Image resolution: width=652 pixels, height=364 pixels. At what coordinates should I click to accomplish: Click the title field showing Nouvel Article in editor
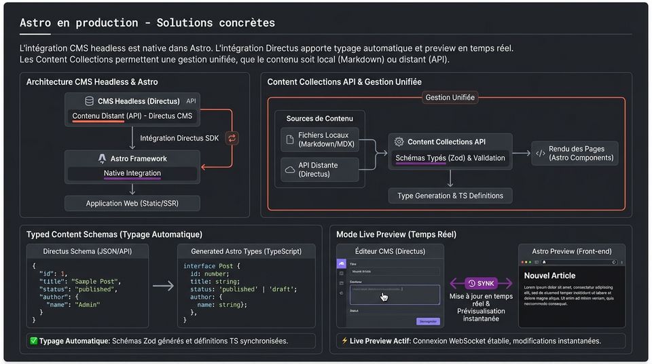click(395, 271)
